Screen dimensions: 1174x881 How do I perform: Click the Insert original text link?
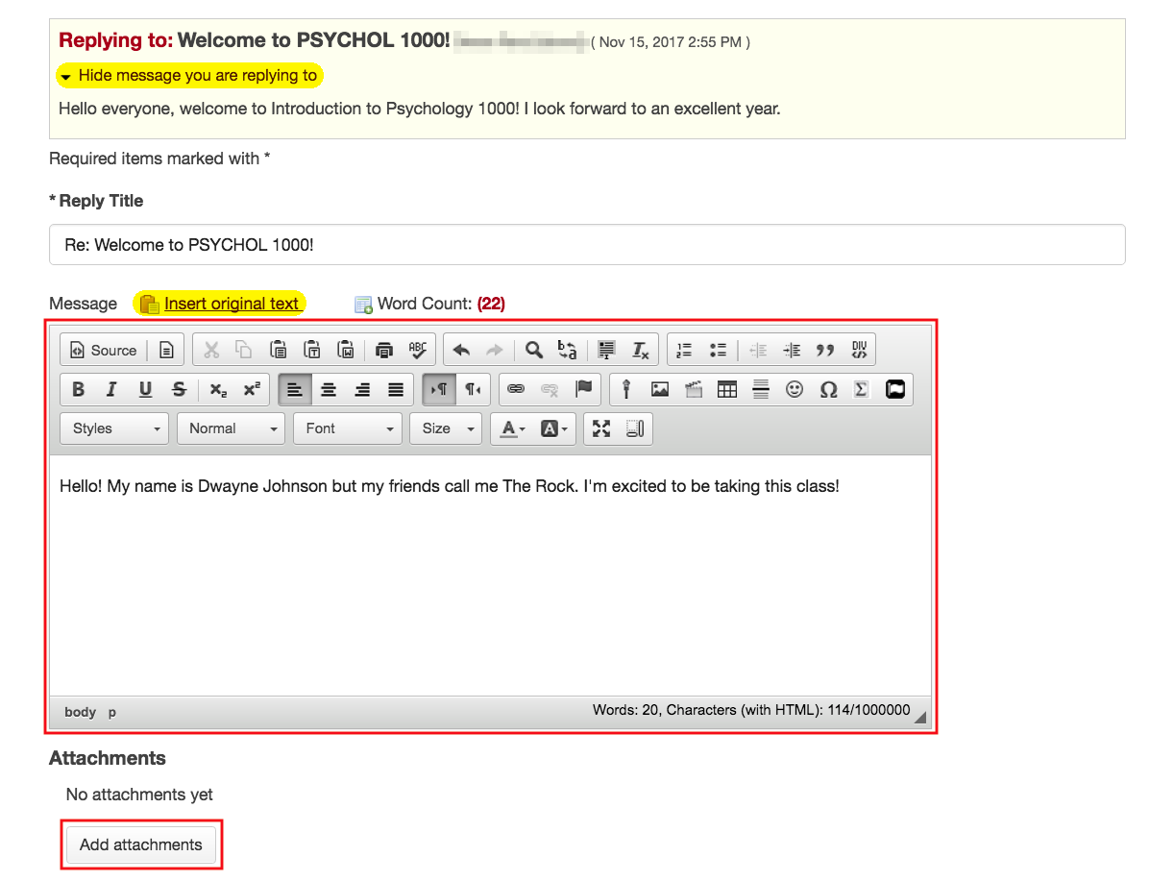coord(232,303)
